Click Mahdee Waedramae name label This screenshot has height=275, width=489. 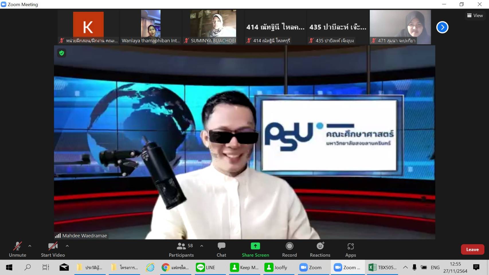coord(85,235)
